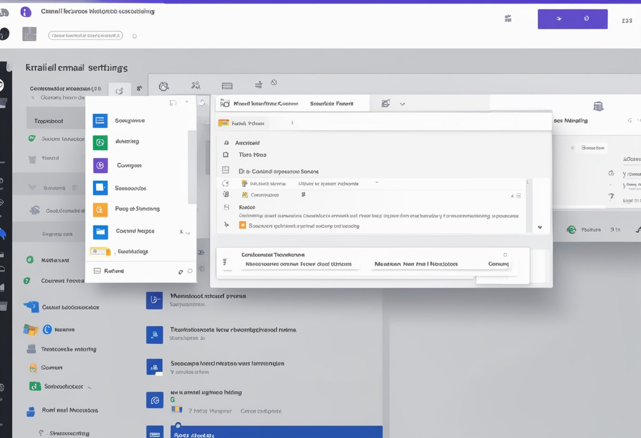Select the blue Sequences icon in menu
The width and height of the screenshot is (641, 438).
pyautogui.click(x=100, y=120)
